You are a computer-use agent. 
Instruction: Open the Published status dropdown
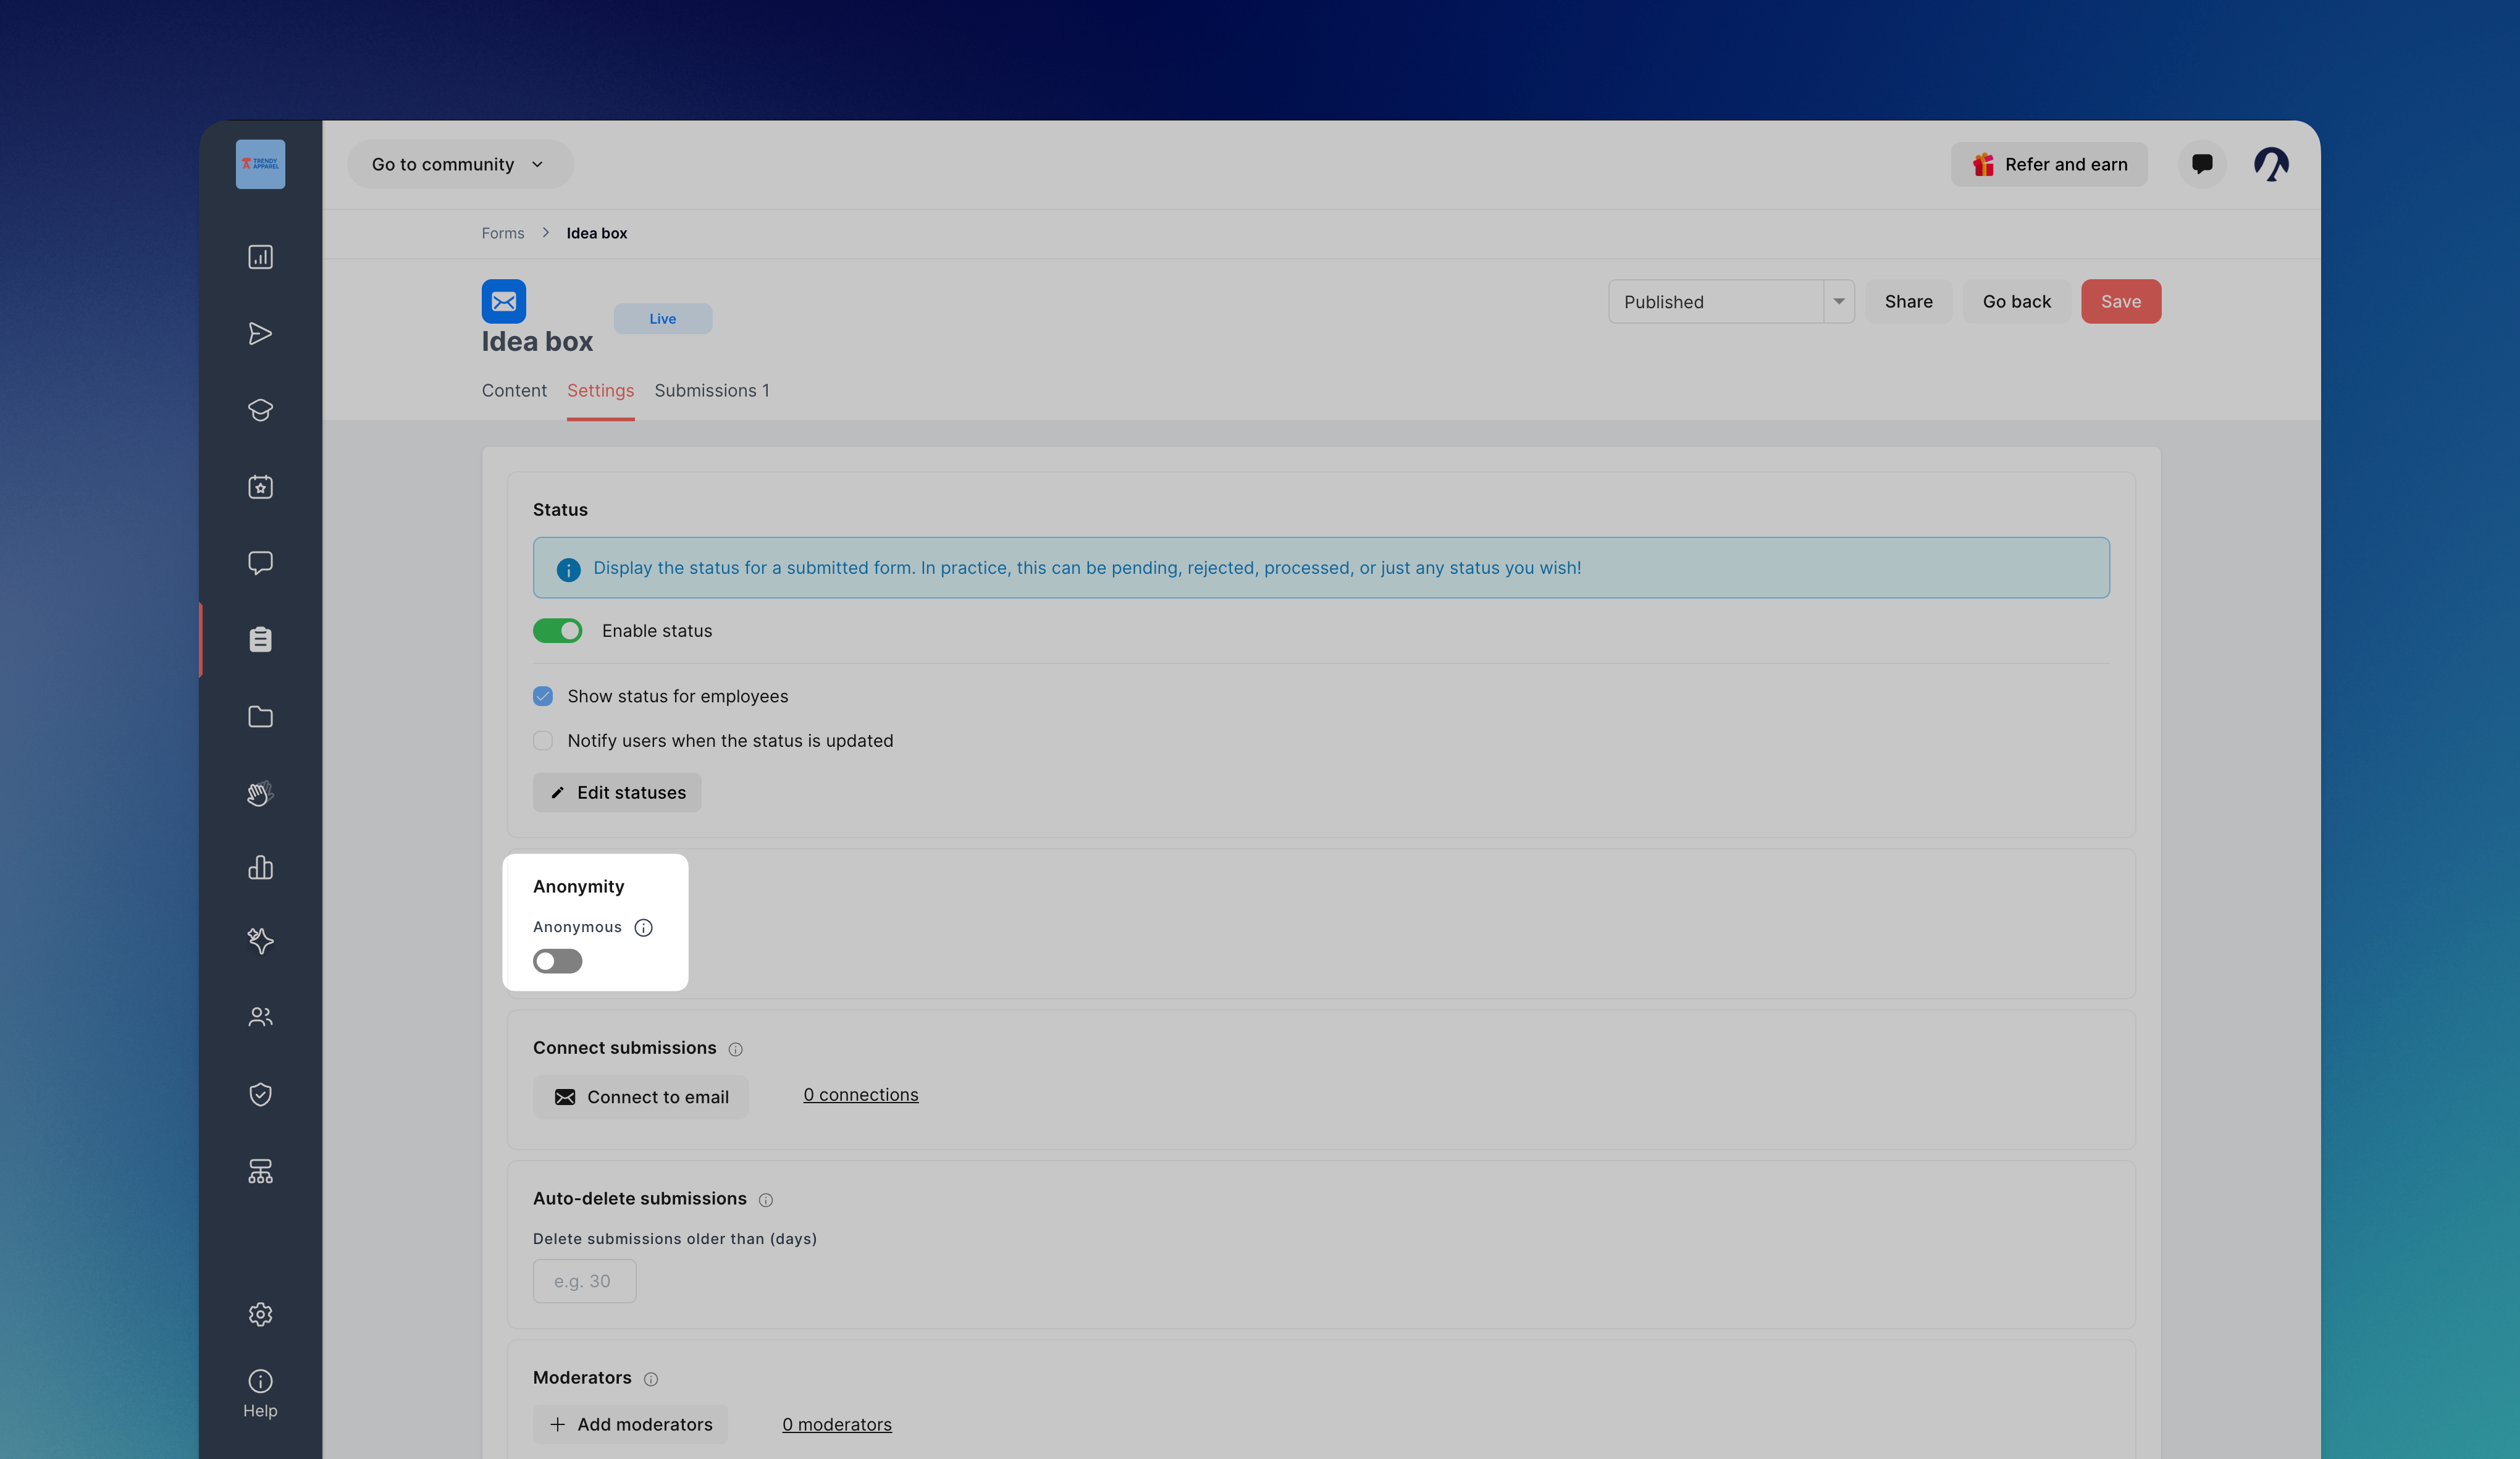(x=1731, y=301)
